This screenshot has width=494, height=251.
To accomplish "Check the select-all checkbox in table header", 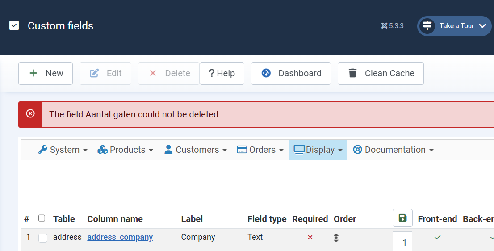I will [42, 218].
